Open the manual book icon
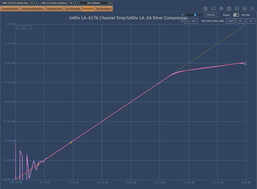 [x=213, y=9]
